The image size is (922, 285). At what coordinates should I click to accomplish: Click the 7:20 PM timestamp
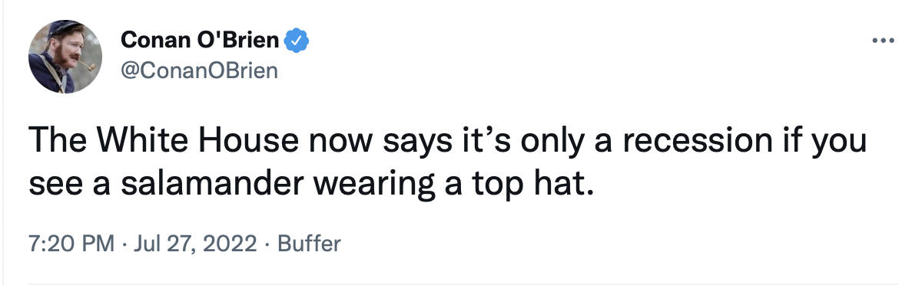coord(70,244)
